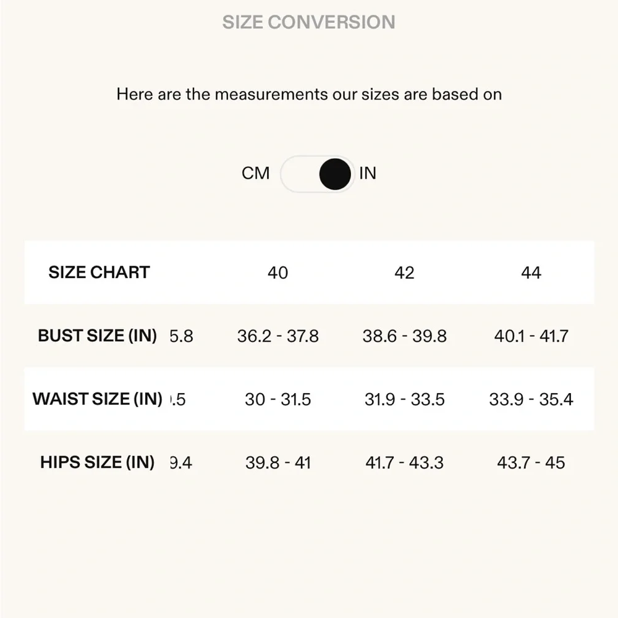618x618 pixels.
Task: Click the SIZE CHART header cell
Action: (x=99, y=273)
